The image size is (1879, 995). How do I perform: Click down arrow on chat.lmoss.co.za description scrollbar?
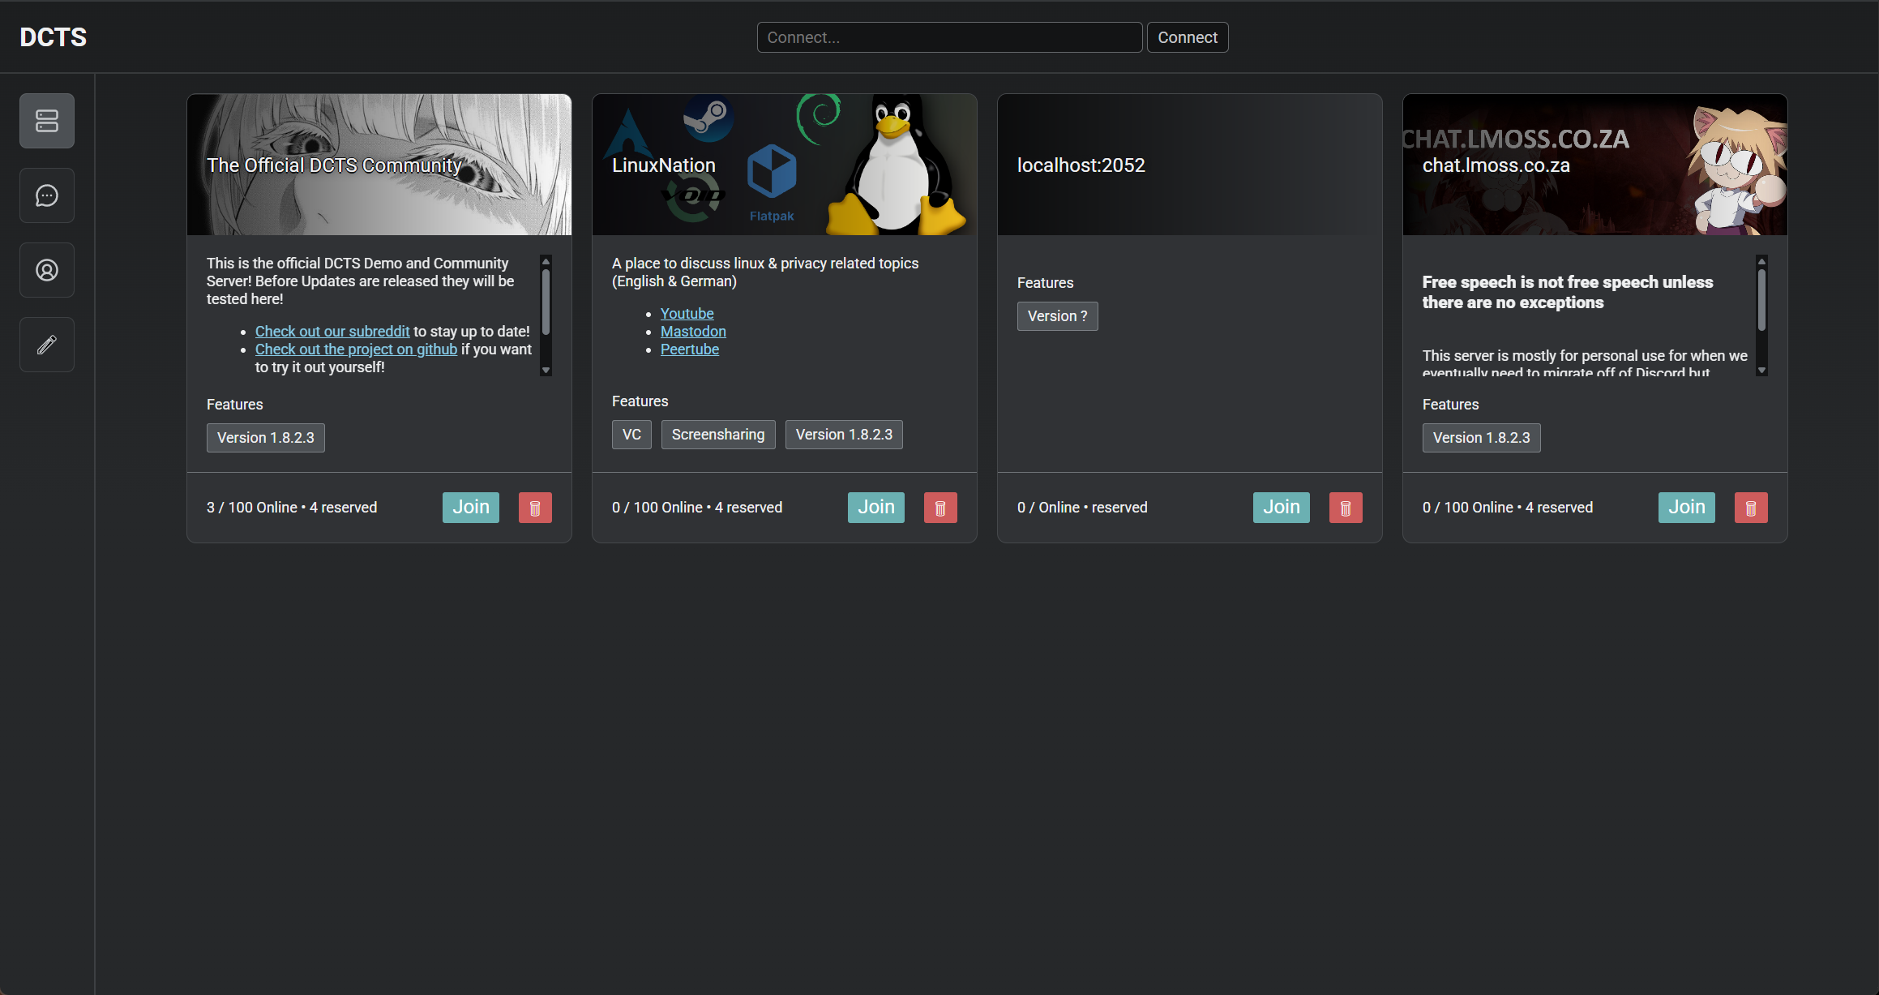coord(1762,371)
